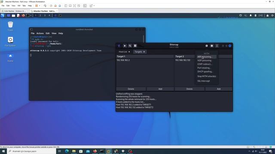Switch to Kali workspace 4
The height and width of the screenshot is (154, 275).
tap(49, 15)
